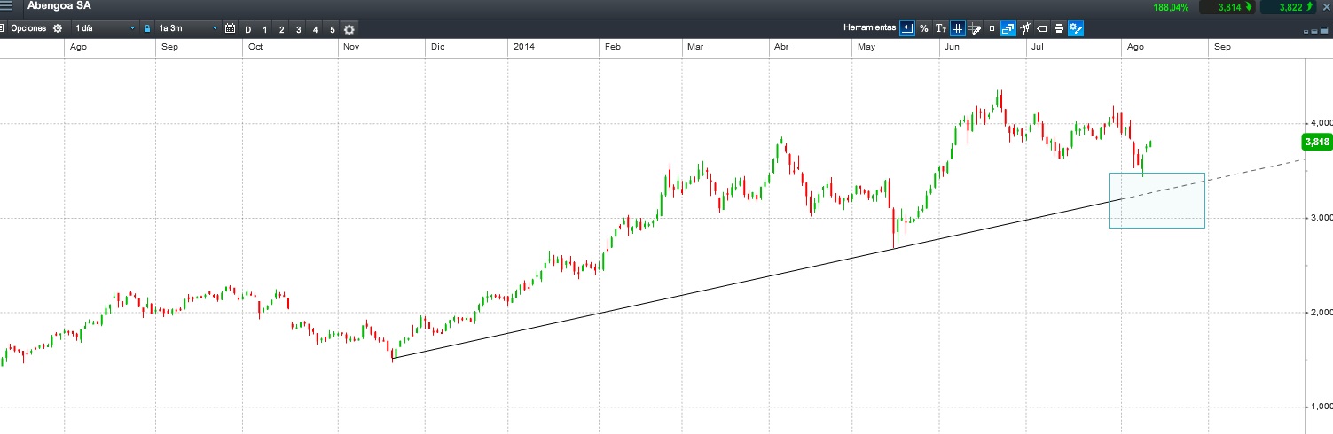Toggle the highlighted drawing settings tool
The image size is (1333, 434).
[x=1076, y=28]
